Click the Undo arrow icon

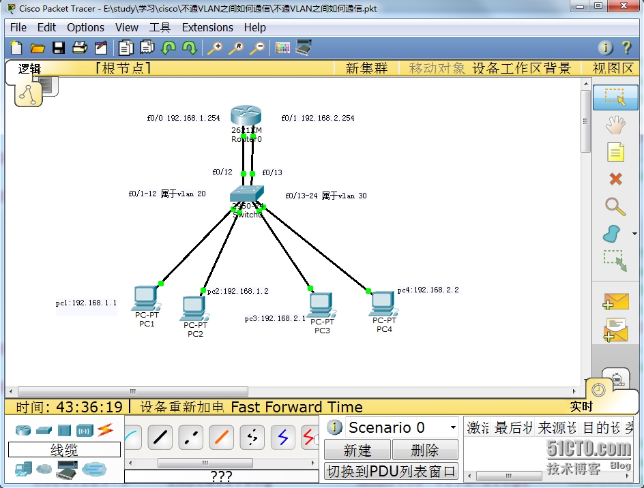click(169, 48)
